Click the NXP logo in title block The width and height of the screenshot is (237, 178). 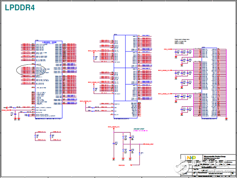pos(191,158)
